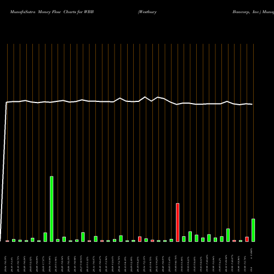The width and height of the screenshot is (274, 274).
Task: Select the tallest green money flow bar
Action: point(52,209)
